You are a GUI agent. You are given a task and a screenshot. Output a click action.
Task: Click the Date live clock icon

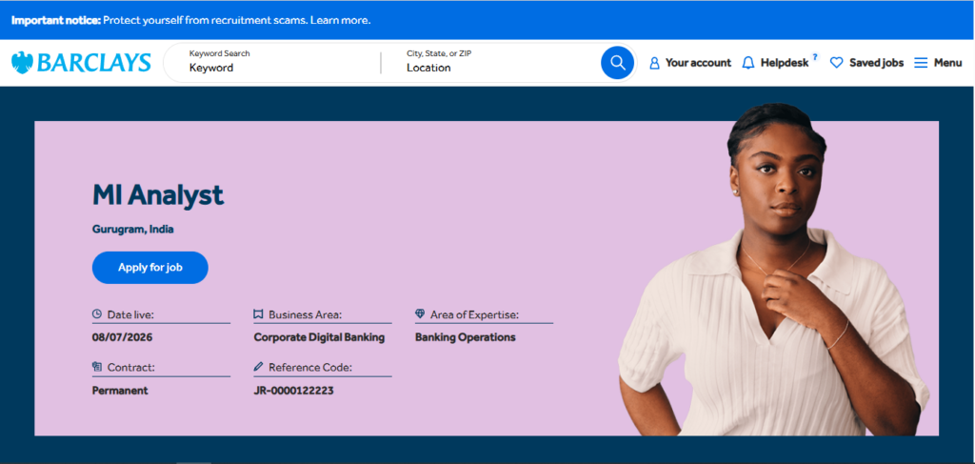click(97, 314)
